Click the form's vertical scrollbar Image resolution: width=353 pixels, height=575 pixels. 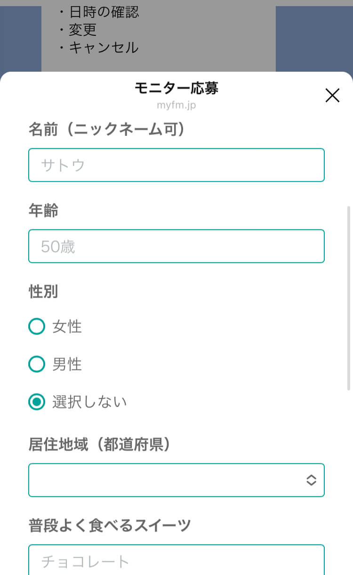click(x=349, y=297)
